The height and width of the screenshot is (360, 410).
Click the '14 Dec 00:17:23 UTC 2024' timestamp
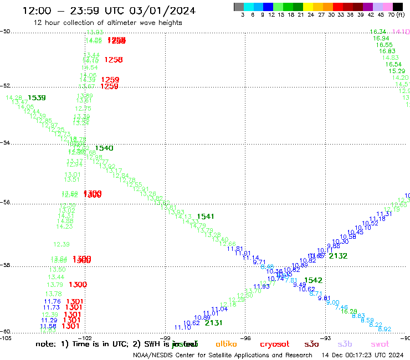[362, 355]
